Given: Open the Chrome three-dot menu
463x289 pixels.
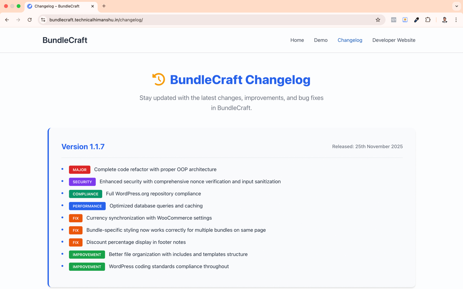Looking at the screenshot, I should [x=456, y=20].
